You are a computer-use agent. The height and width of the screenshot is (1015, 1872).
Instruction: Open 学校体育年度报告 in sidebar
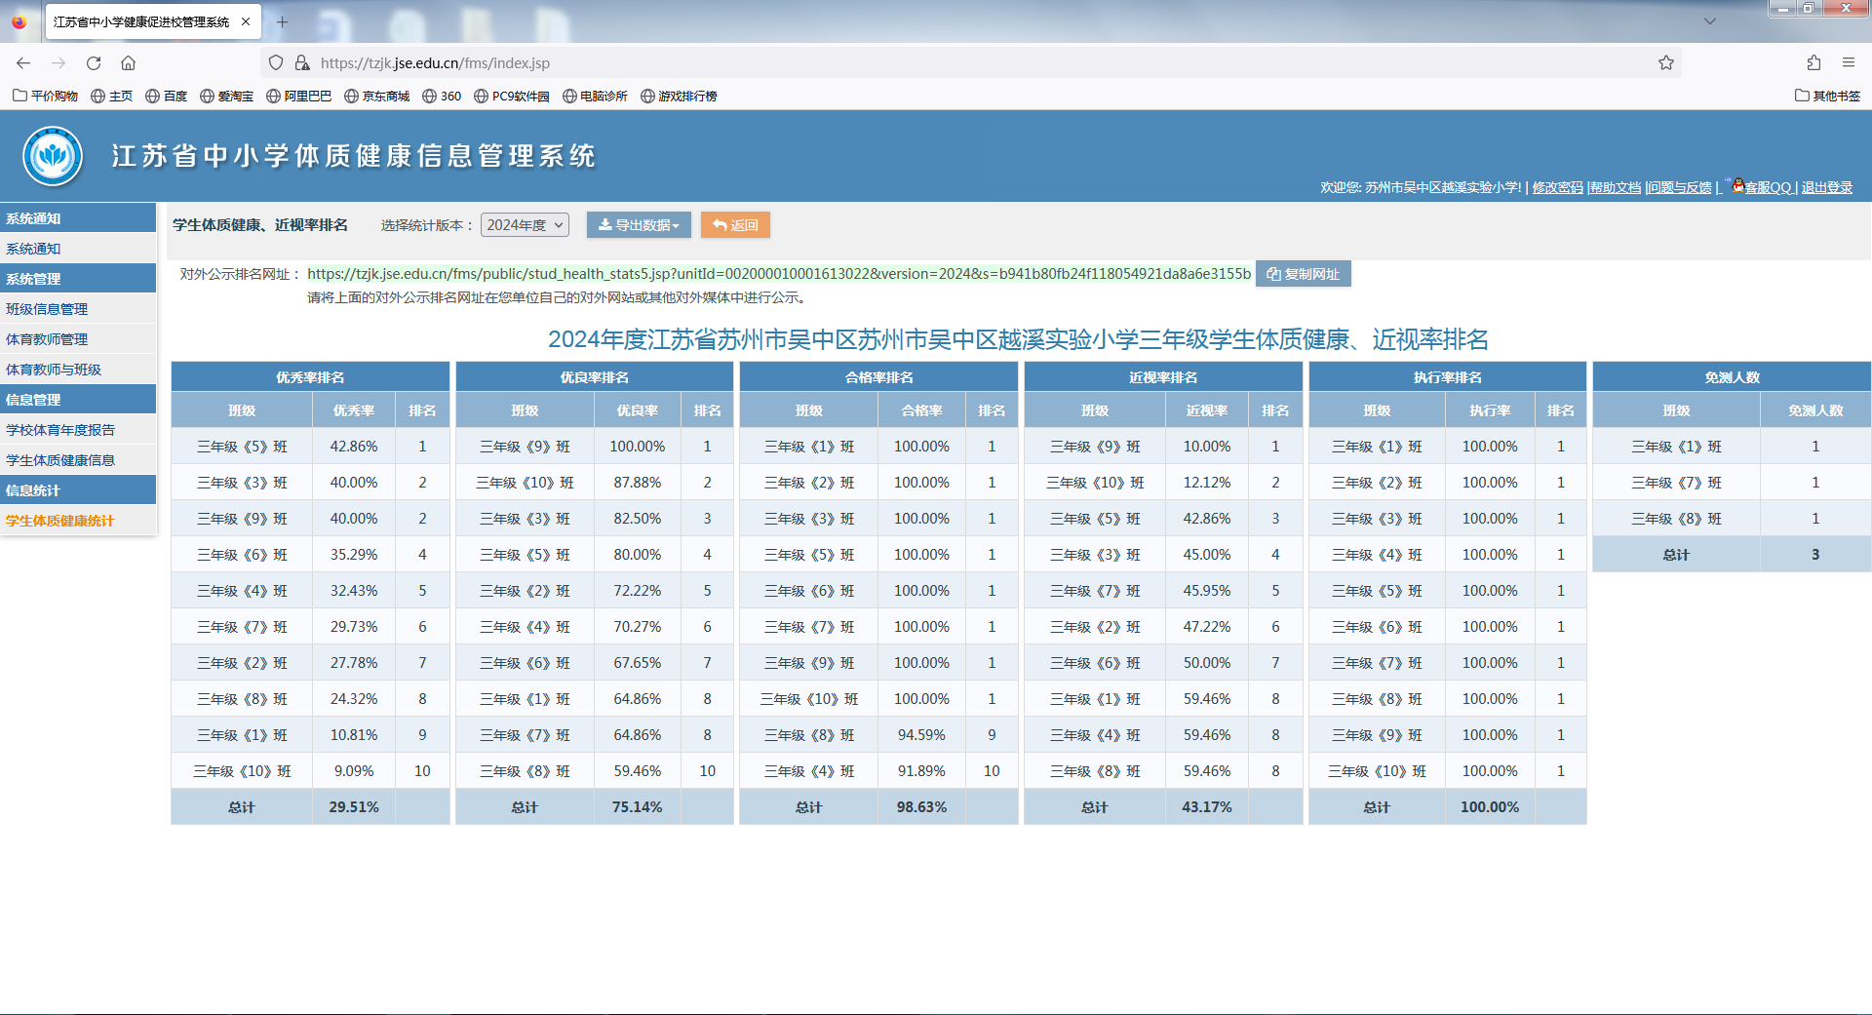78,430
